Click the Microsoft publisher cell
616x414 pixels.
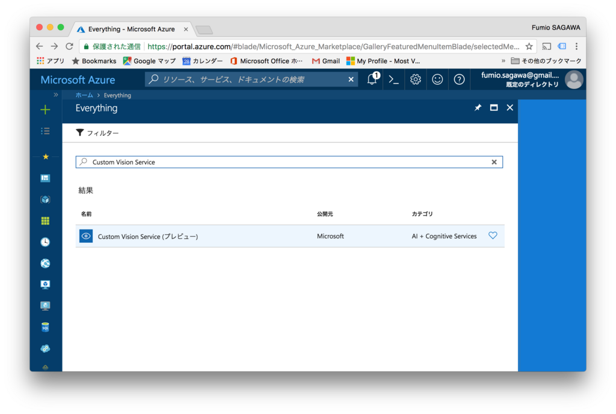point(330,236)
